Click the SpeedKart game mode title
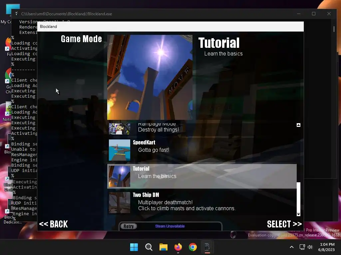The width and height of the screenshot is (341, 255). coord(144,142)
